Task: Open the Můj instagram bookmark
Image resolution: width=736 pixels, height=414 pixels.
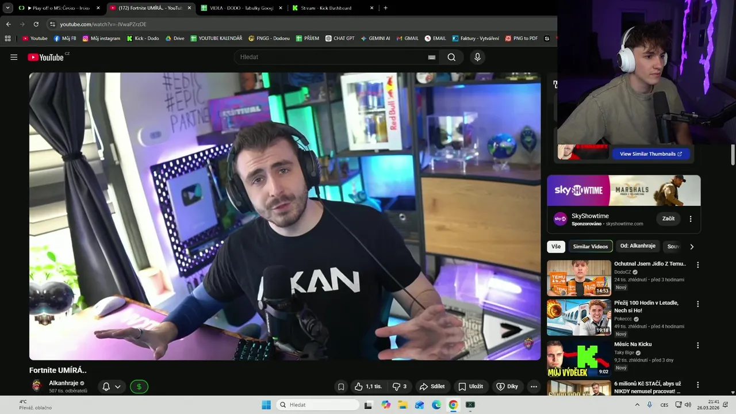Action: coord(102,39)
